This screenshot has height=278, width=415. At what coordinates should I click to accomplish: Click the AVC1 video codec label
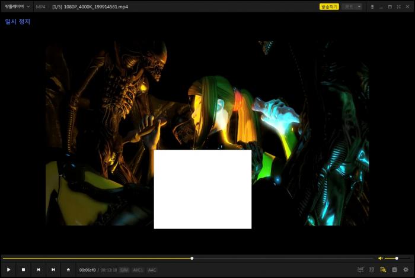(138, 270)
